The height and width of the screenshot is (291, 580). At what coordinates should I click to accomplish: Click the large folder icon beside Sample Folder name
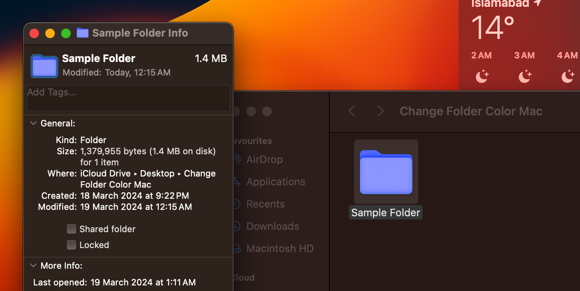pos(44,66)
